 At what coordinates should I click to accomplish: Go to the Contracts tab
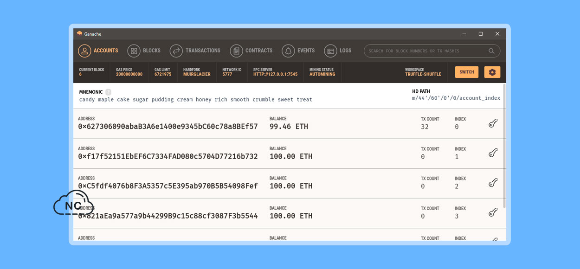point(251,51)
